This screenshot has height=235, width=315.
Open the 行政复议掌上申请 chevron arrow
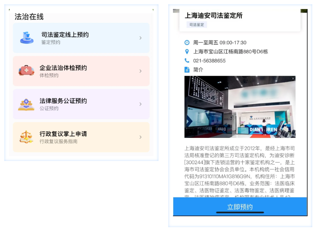140,137
